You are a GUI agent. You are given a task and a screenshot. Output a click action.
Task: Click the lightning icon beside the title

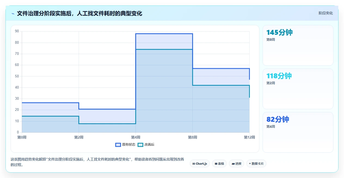(x=13, y=14)
